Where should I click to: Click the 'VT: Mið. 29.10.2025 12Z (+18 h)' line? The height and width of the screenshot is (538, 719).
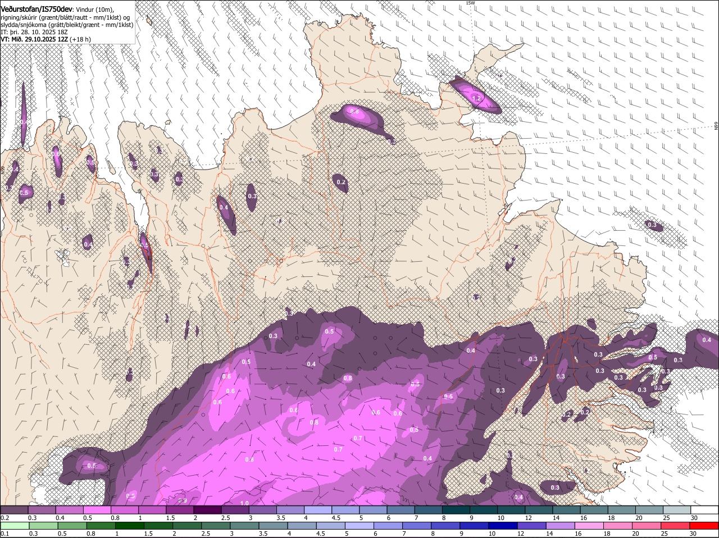pos(45,39)
